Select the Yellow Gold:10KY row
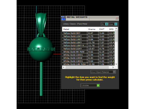The width and height of the screenshot is (145, 109). click(89, 36)
